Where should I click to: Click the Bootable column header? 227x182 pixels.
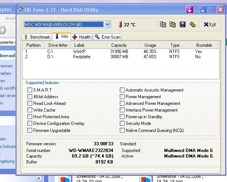click(x=205, y=45)
